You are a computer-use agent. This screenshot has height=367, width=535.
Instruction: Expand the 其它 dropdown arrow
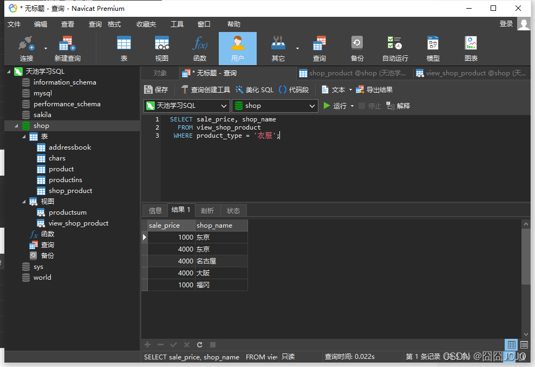[297, 49]
